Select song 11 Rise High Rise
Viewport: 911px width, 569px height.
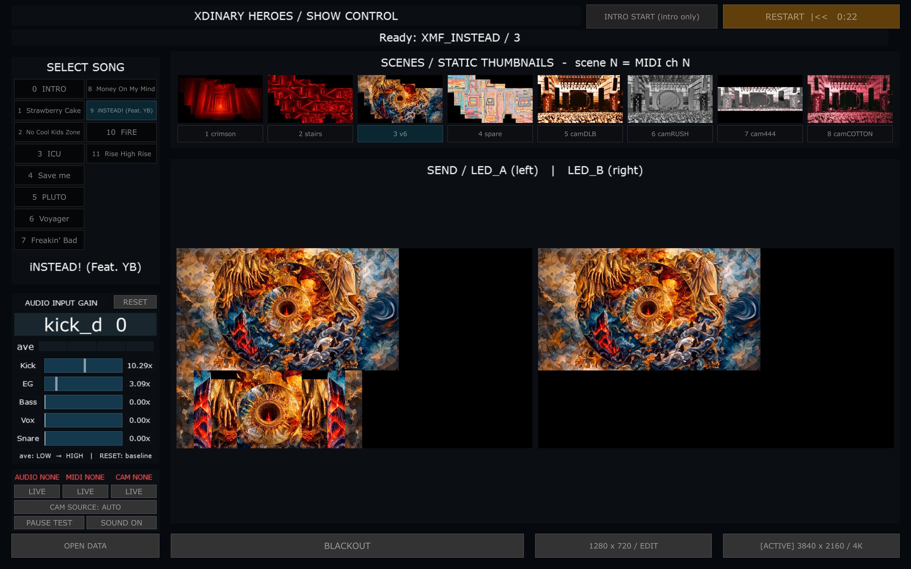(x=121, y=154)
